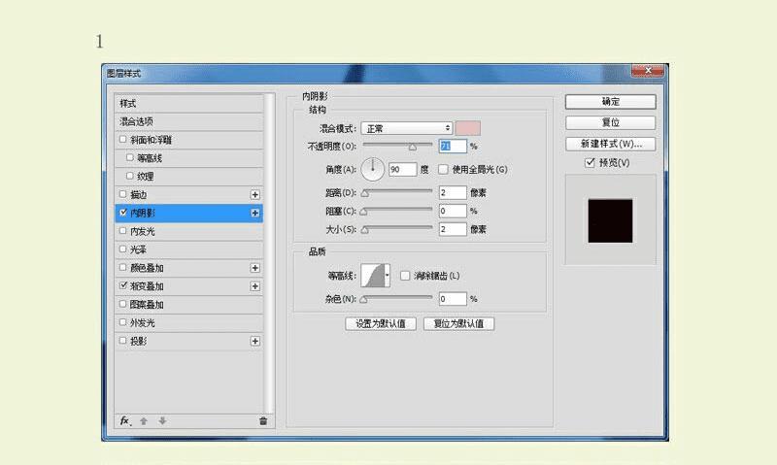
Task: Add another 描边 effect with plus icon
Action: click(x=254, y=194)
